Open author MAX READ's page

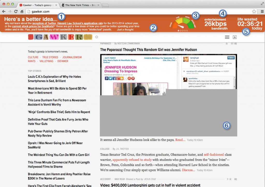[120, 179]
